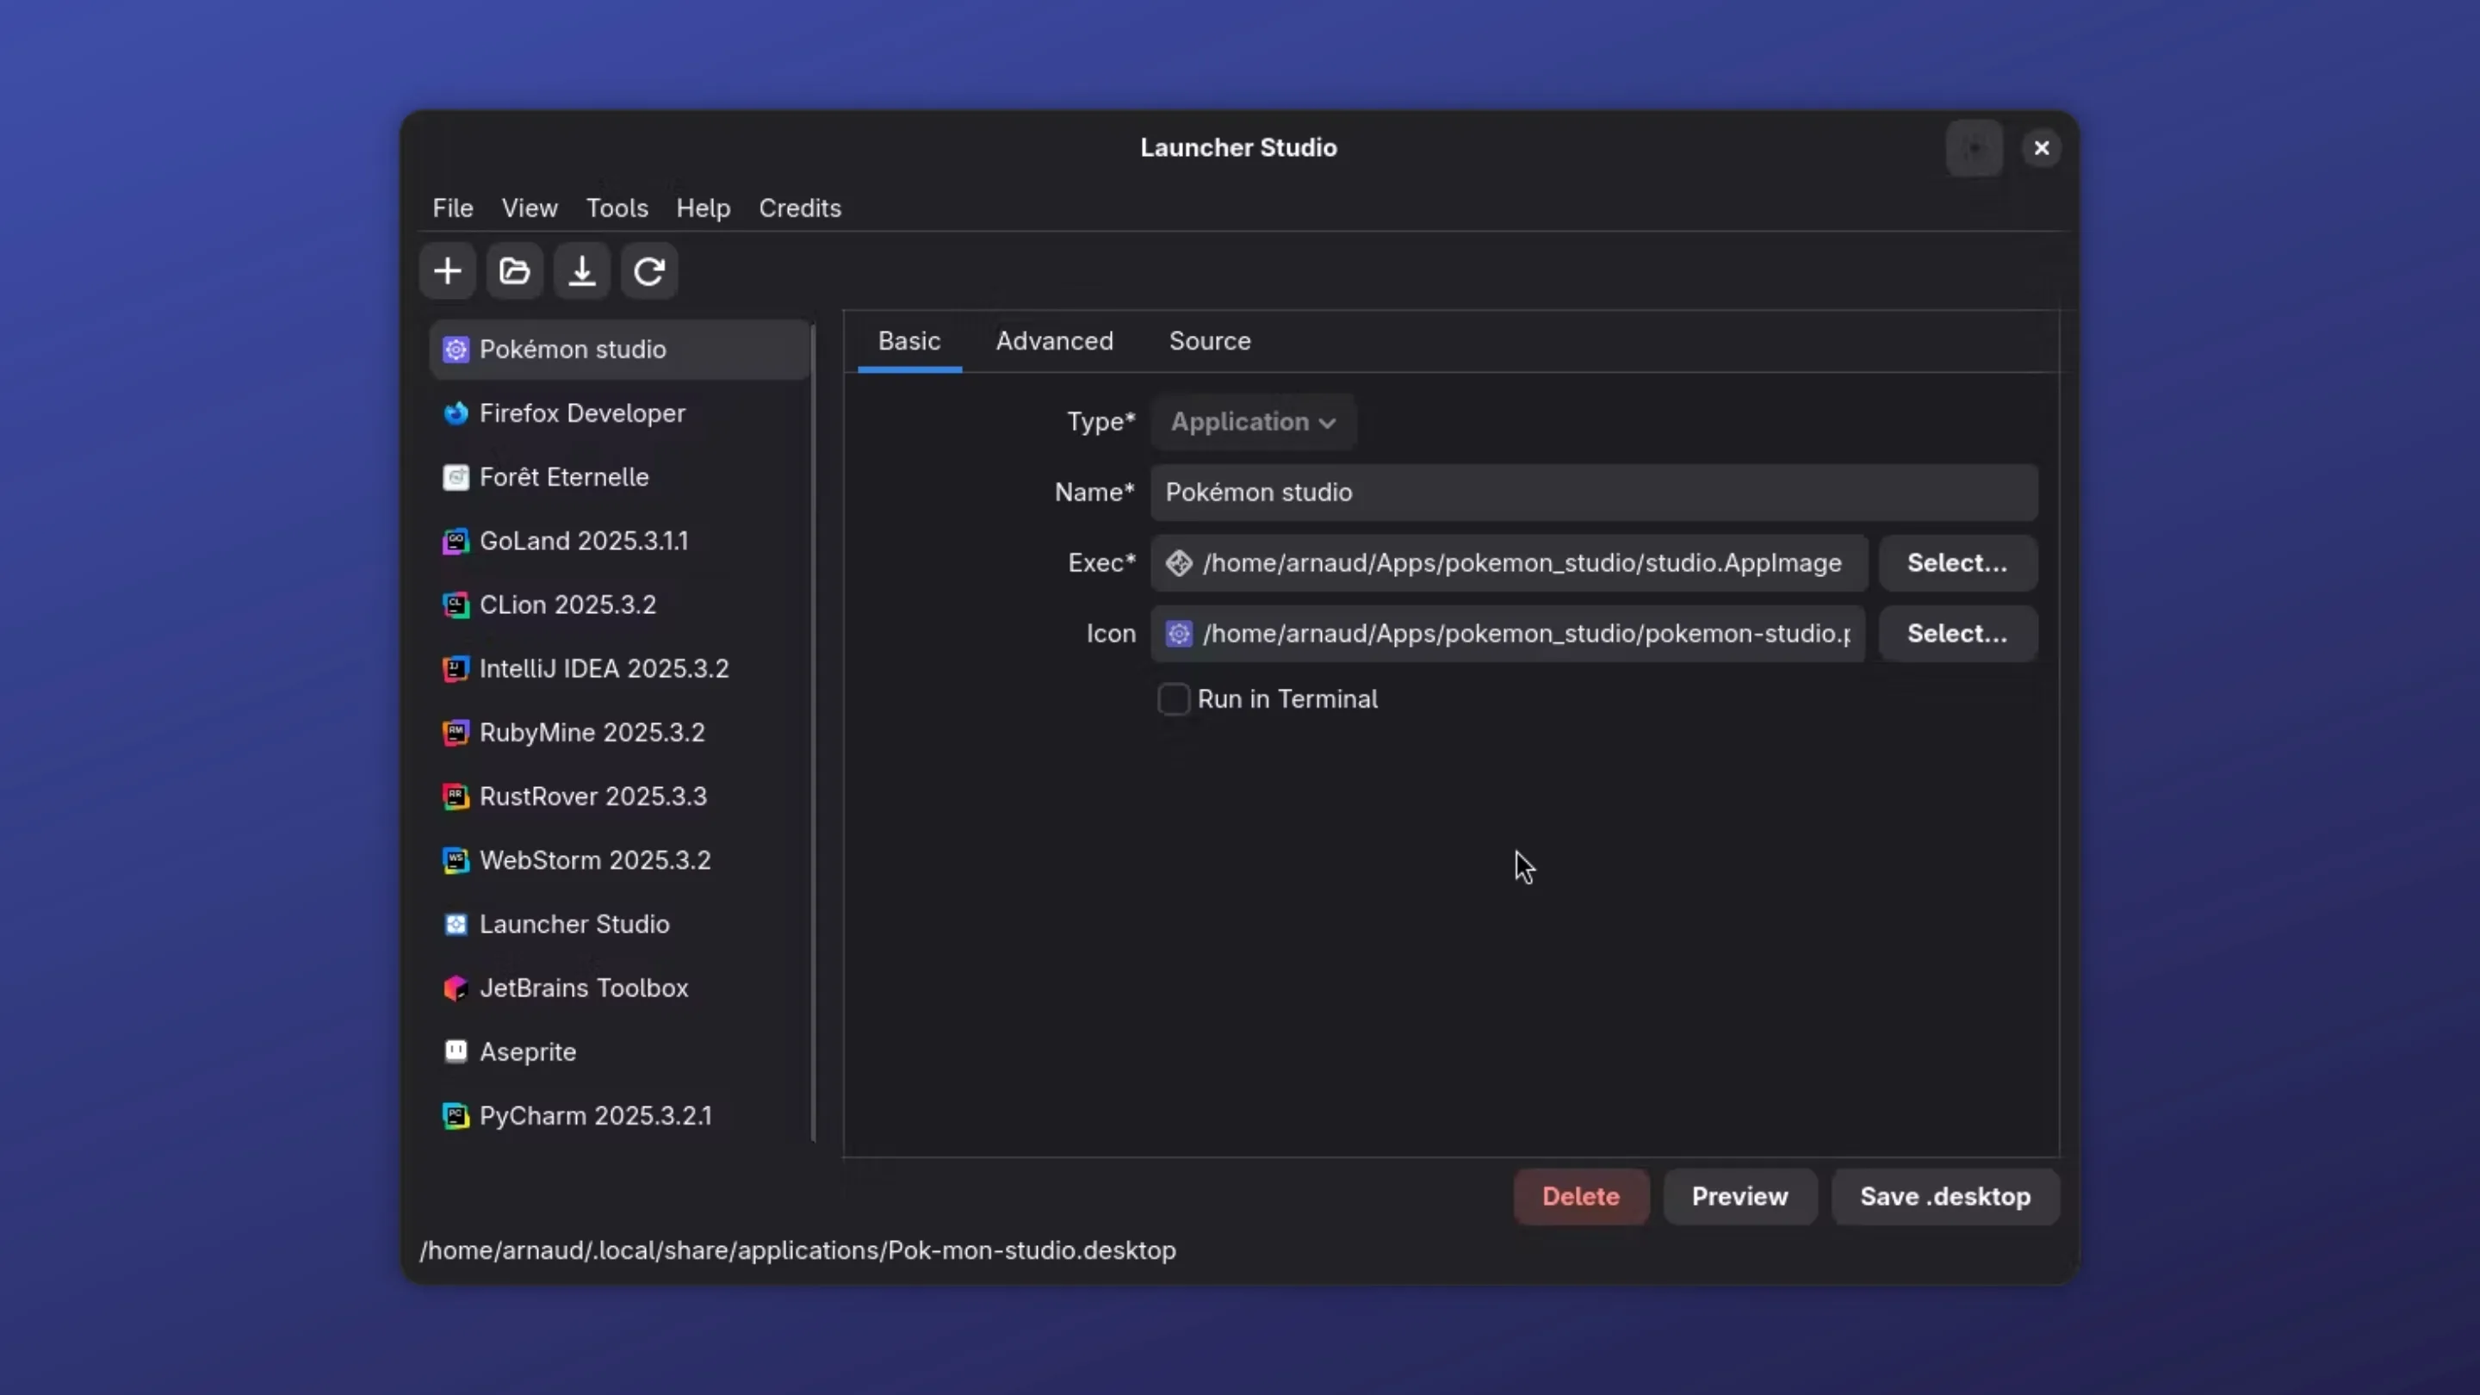Screen dimensions: 2480x1395
Task: Click the download/import arrow toolbar icon
Action: [x=581, y=271]
